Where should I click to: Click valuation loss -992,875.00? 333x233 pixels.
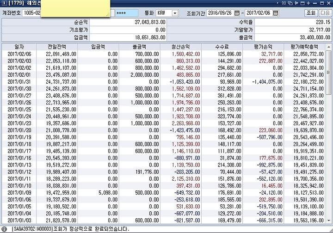click(x=270, y=165)
